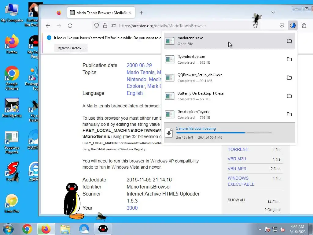Open file explorer from taskbar

(x=65, y=229)
